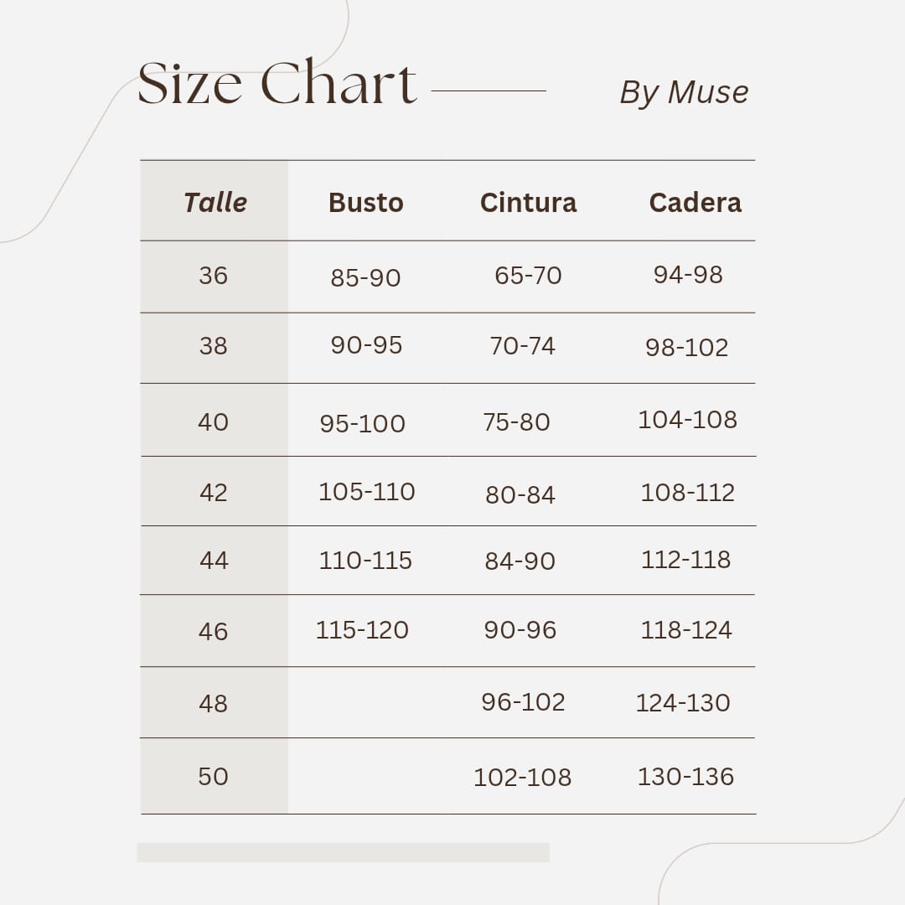
Task: Select size 48 row label
Action: [x=214, y=703]
